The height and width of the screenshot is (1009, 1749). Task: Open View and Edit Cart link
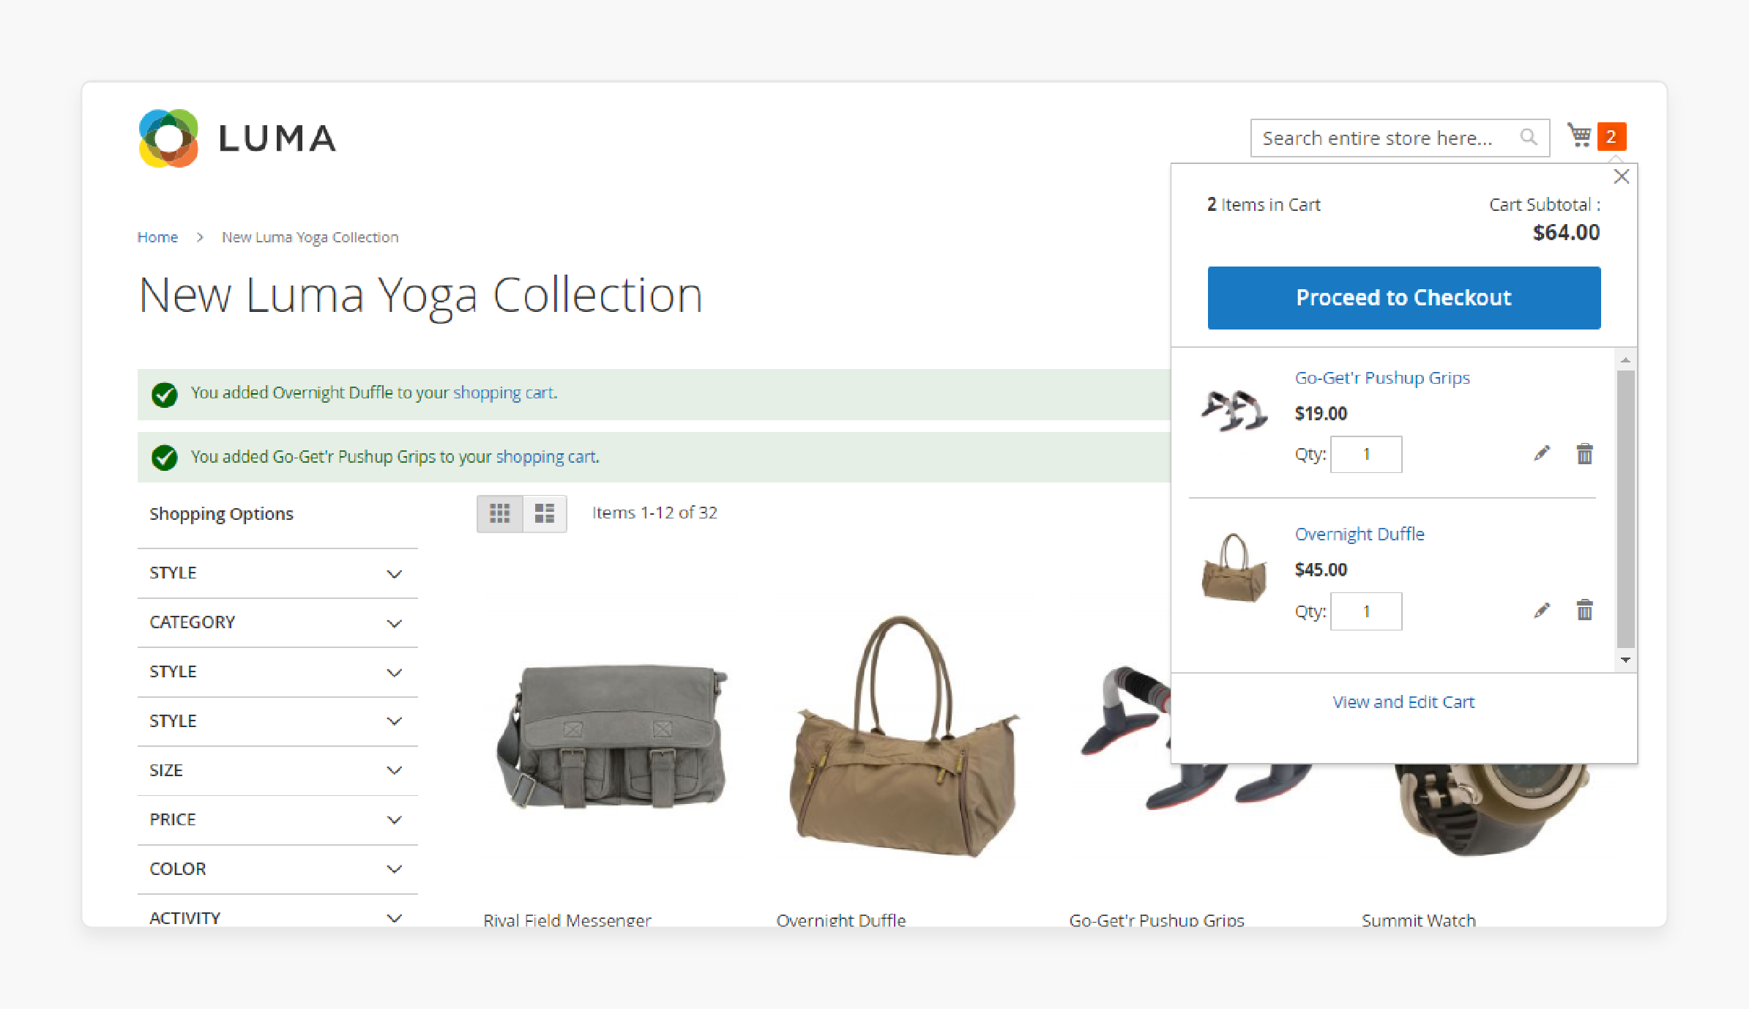click(x=1403, y=701)
